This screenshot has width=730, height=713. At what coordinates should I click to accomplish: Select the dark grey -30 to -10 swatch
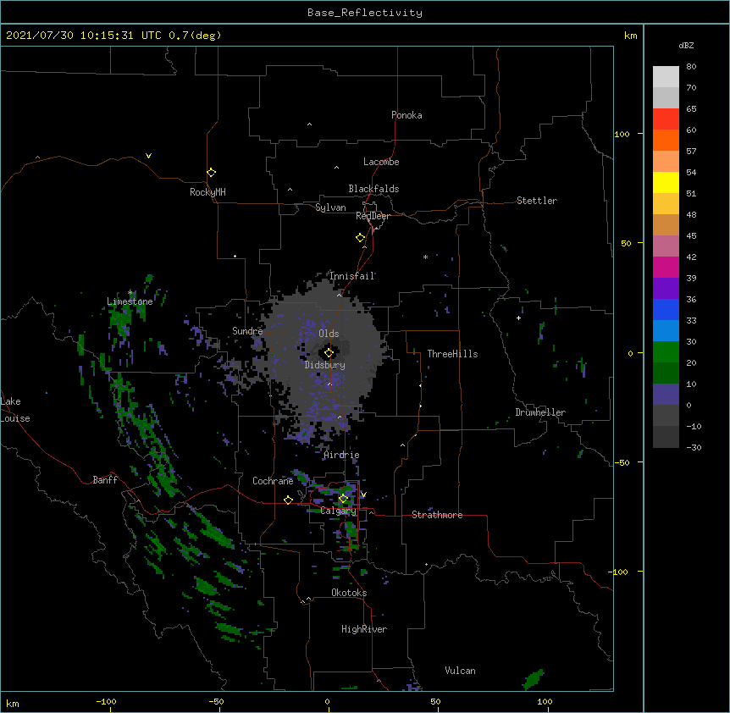pyautogui.click(x=666, y=437)
